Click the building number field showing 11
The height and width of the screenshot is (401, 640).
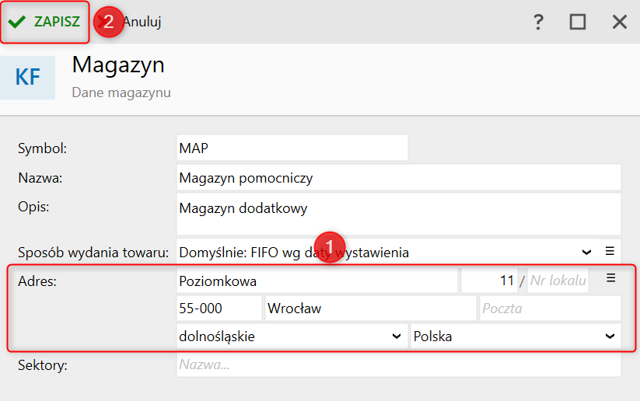click(489, 281)
